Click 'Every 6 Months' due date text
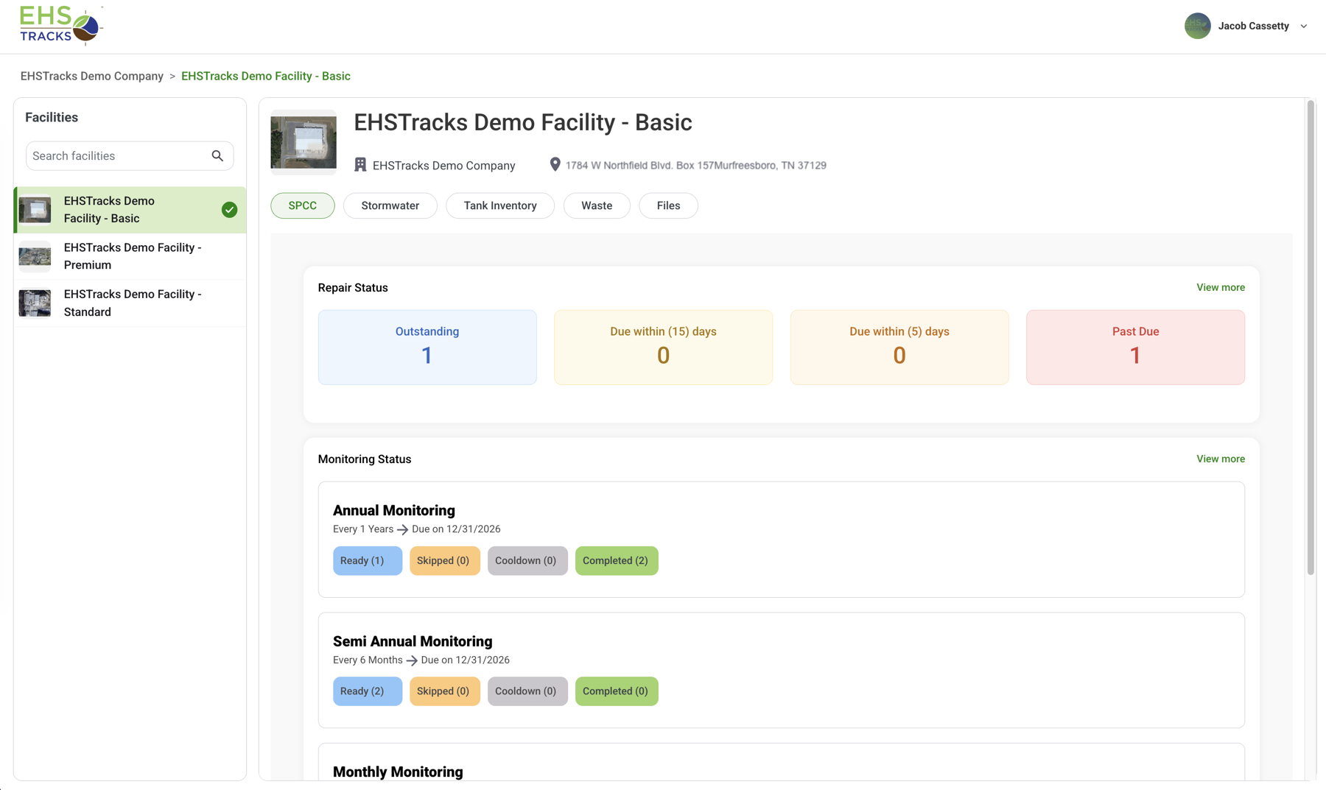This screenshot has height=790, width=1326. point(421,660)
